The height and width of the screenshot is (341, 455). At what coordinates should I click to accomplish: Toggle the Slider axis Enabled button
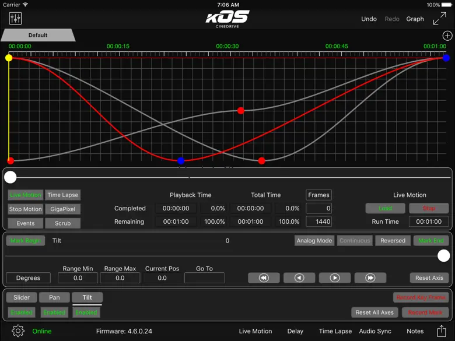22,312
